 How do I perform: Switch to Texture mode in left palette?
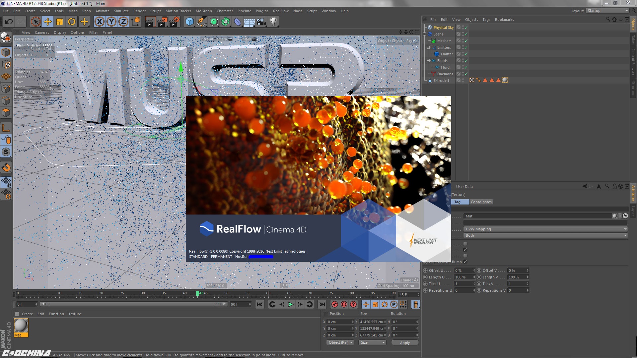coord(6,65)
